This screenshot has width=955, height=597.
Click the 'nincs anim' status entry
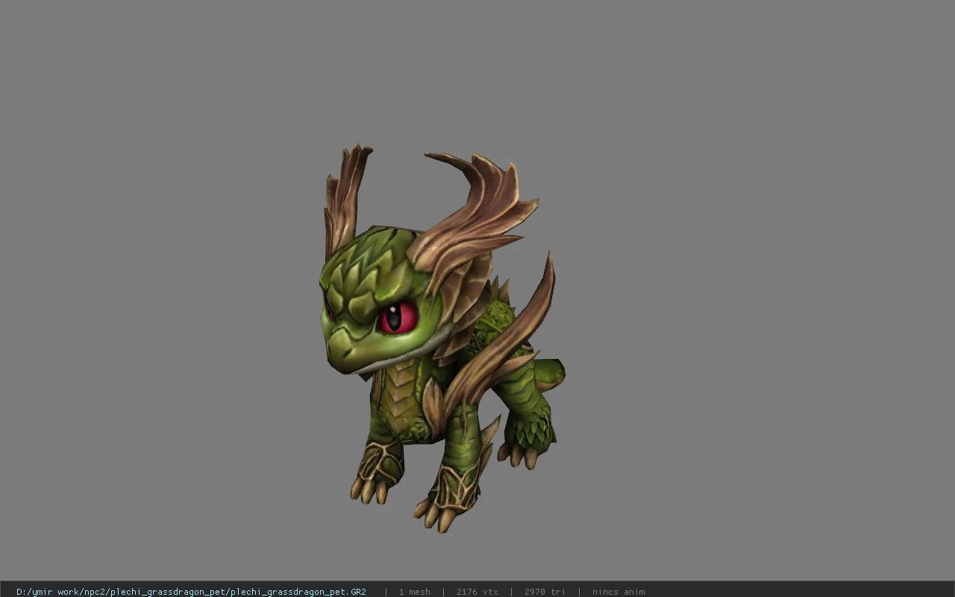point(619,592)
